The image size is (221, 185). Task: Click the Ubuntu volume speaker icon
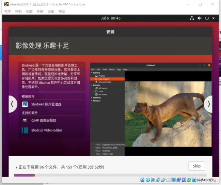(199, 18)
